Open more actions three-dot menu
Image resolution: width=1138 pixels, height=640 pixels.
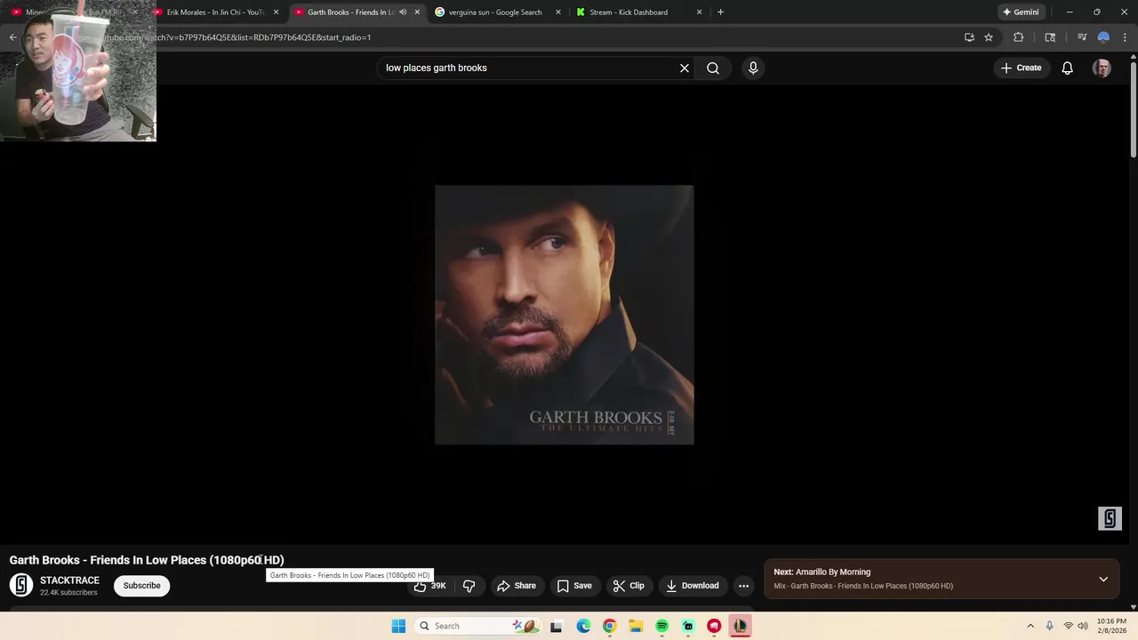[743, 586]
